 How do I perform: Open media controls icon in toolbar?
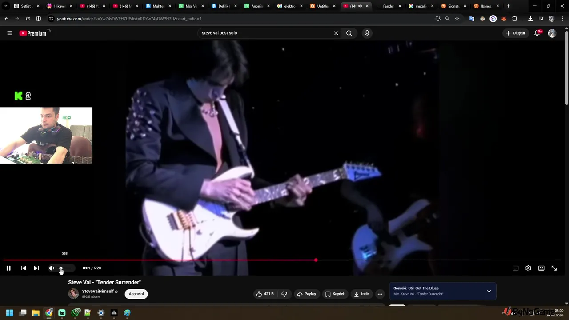click(541, 19)
